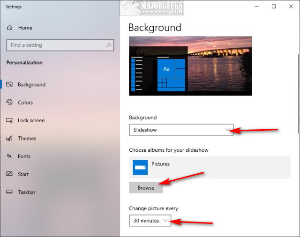The image size is (300, 237).
Task: Go to Lock screen settings
Action: click(31, 120)
